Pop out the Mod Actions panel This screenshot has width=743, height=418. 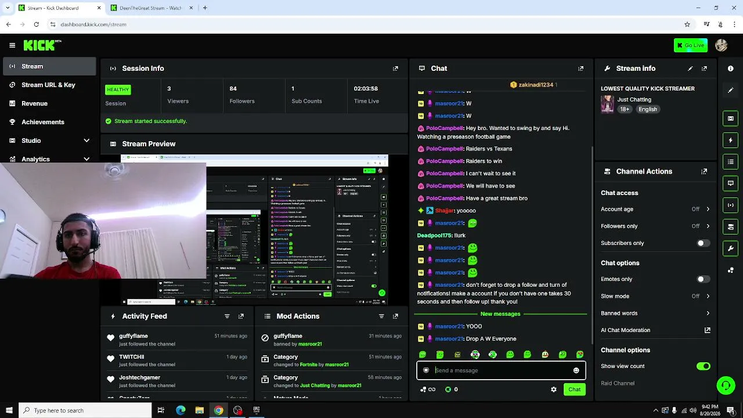point(395,316)
